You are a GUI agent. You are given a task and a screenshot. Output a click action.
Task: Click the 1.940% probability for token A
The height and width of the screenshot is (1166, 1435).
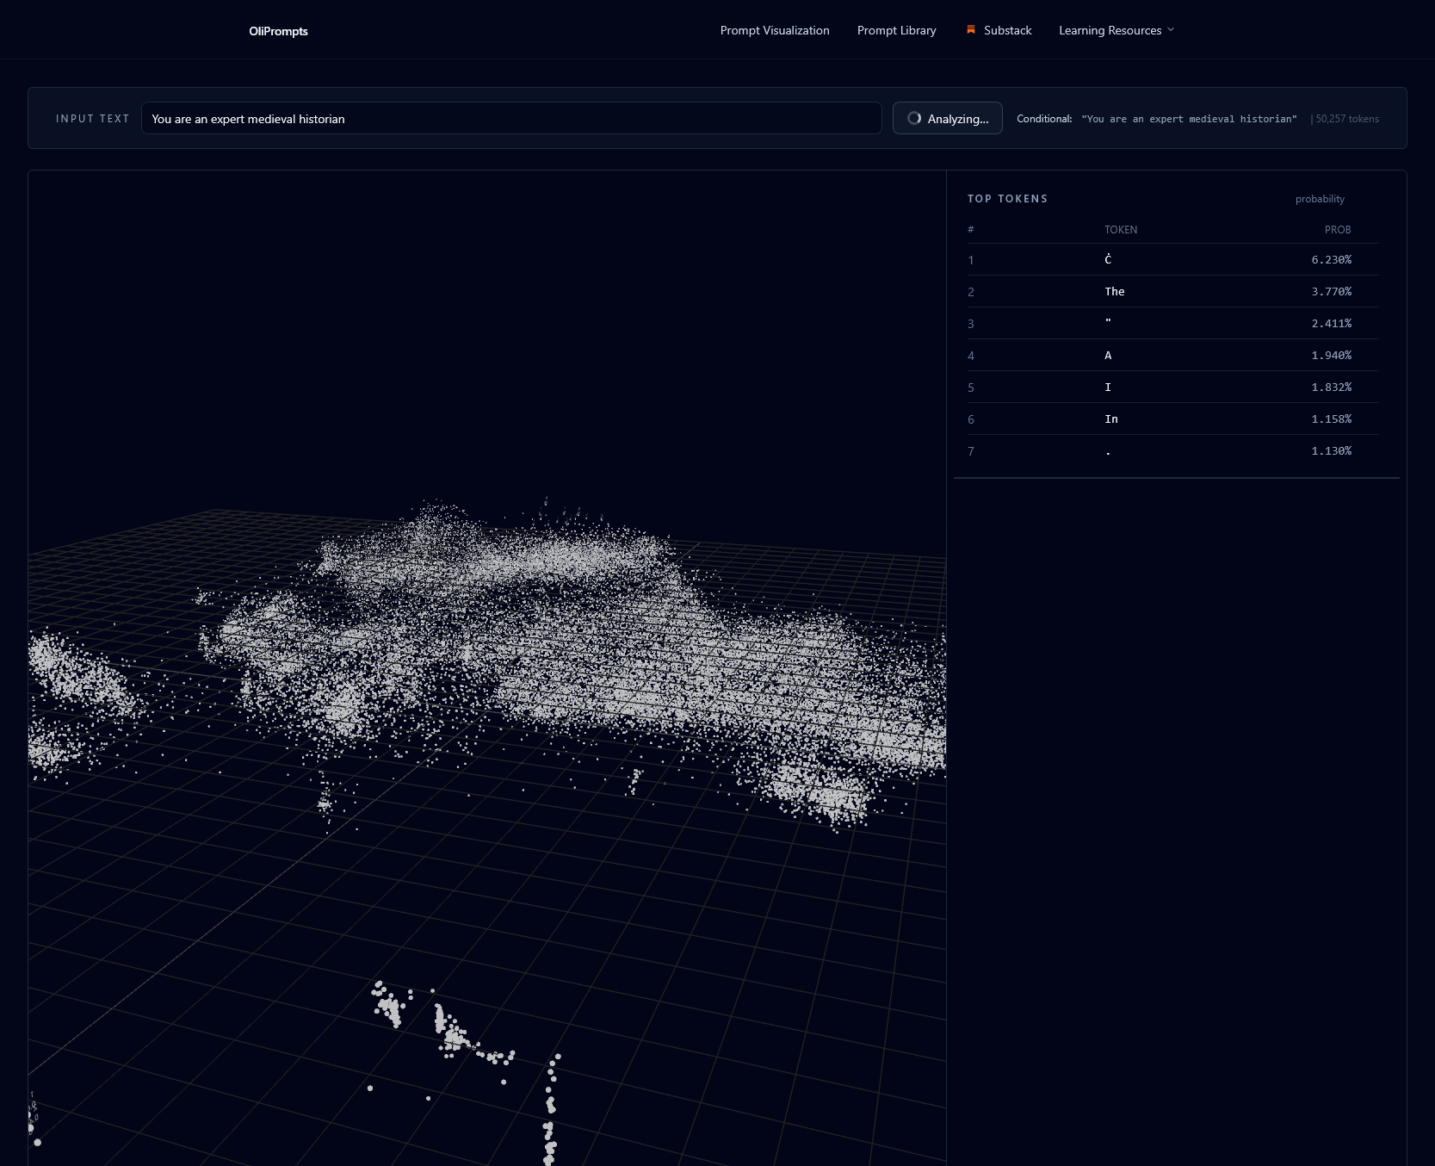[x=1331, y=356]
